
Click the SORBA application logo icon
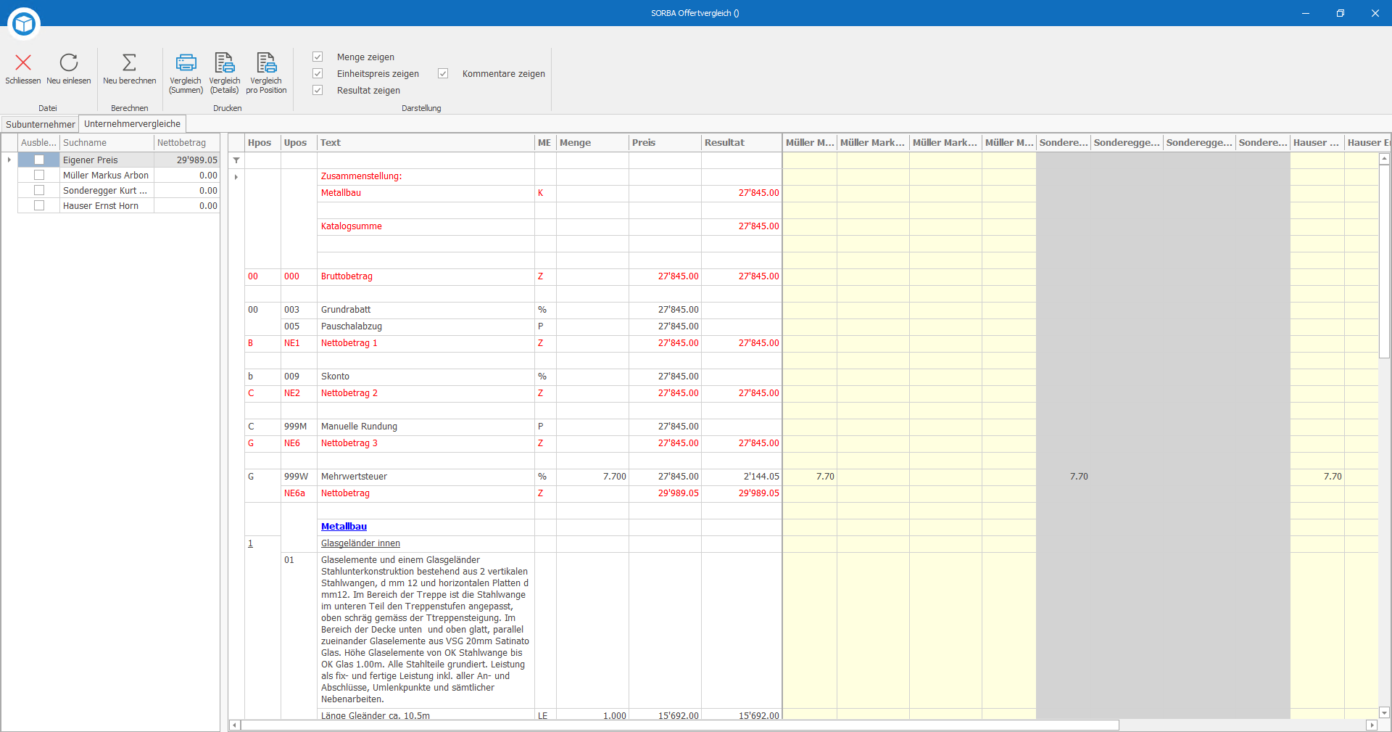pos(24,24)
